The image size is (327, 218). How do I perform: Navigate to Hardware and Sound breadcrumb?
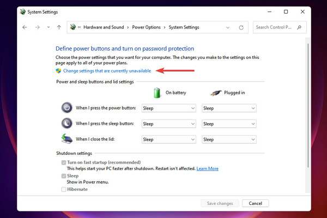(104, 27)
